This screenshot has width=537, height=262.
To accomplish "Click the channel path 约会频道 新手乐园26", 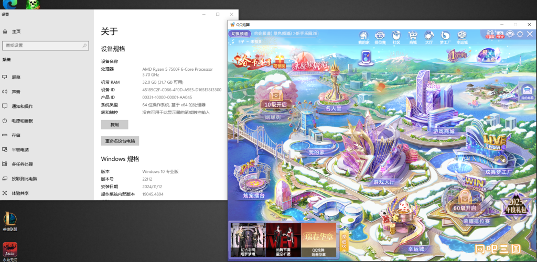I will [286, 34].
